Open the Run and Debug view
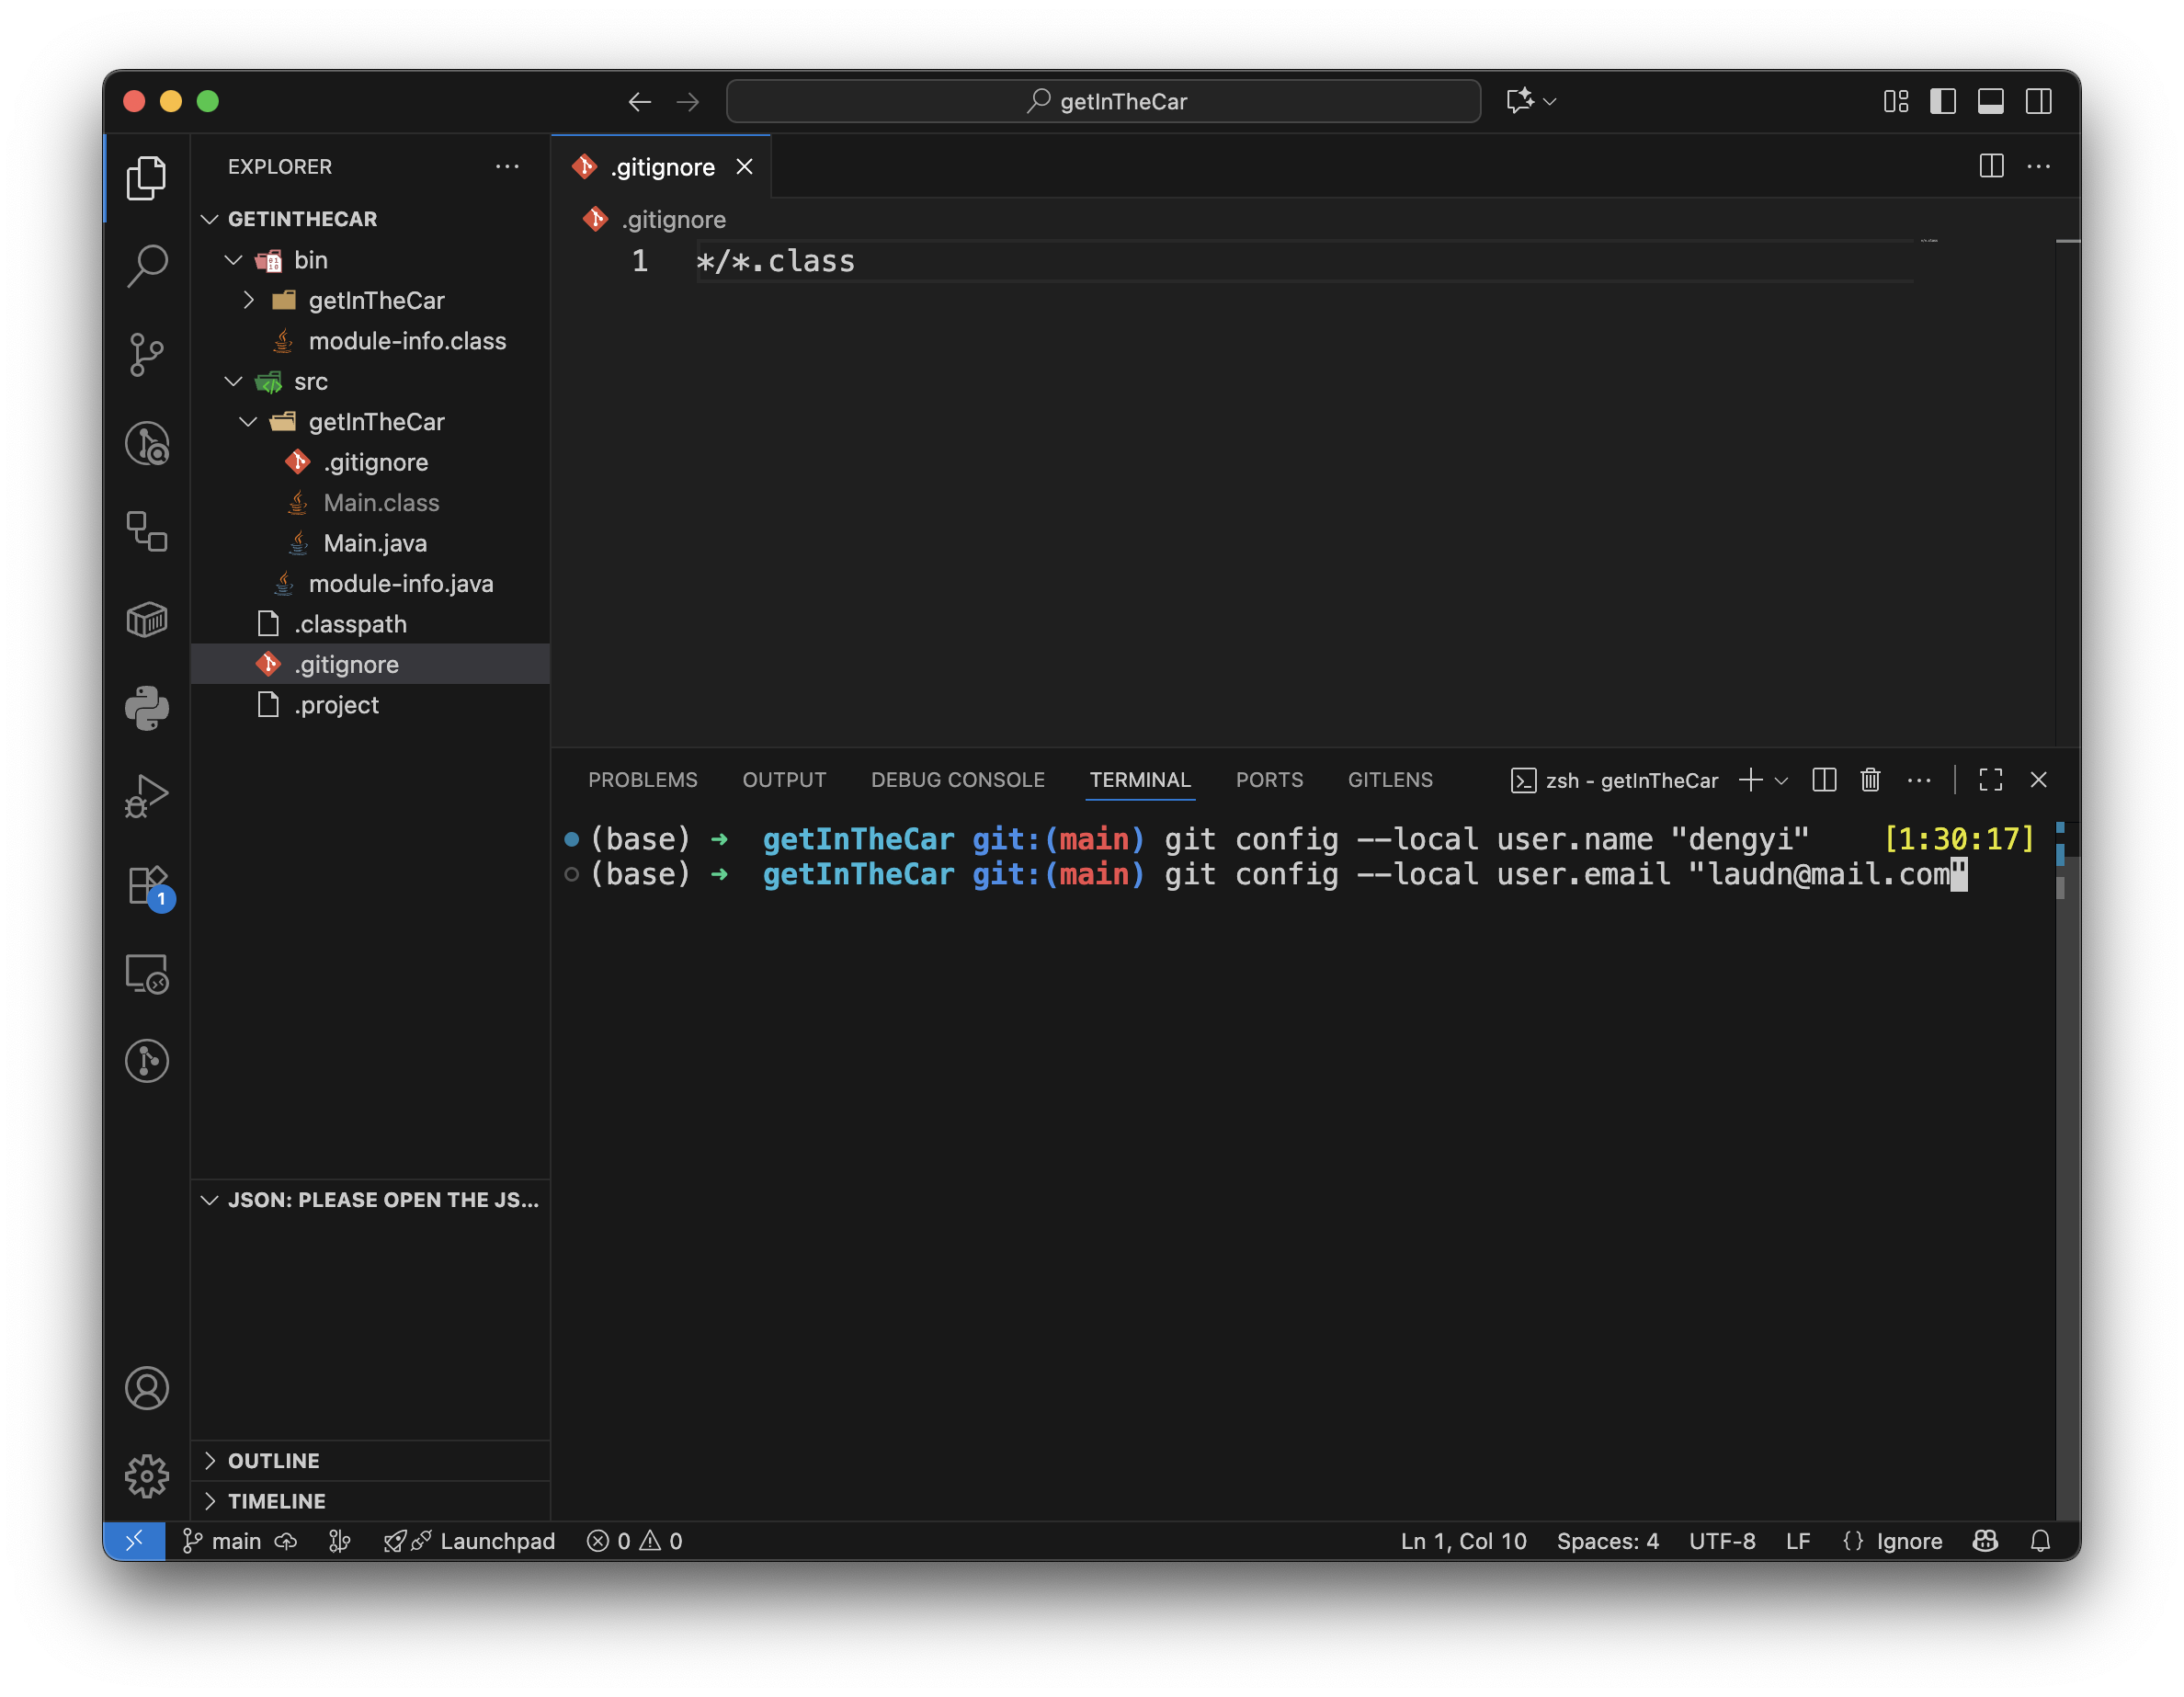The height and width of the screenshot is (1697, 2184). click(147, 797)
